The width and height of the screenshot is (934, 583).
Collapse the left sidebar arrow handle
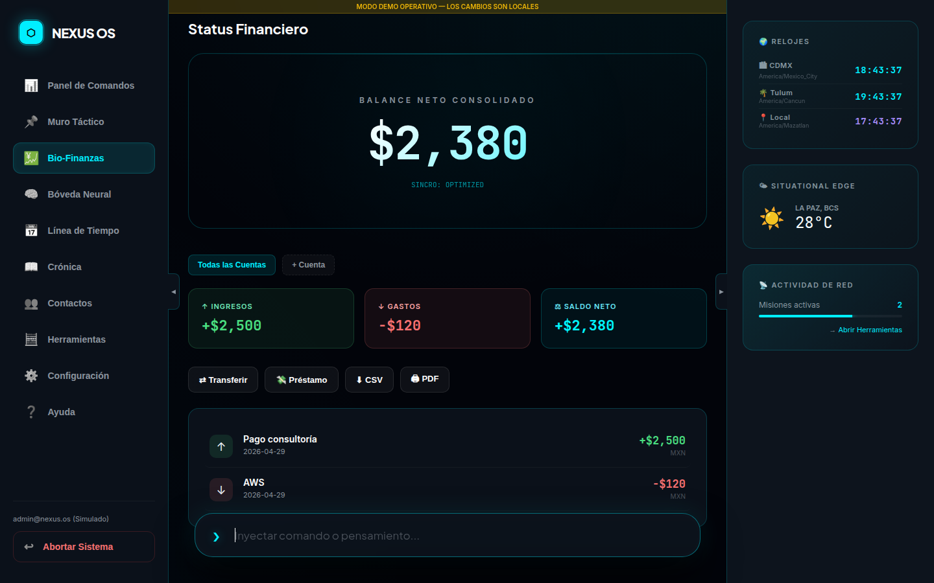click(173, 291)
